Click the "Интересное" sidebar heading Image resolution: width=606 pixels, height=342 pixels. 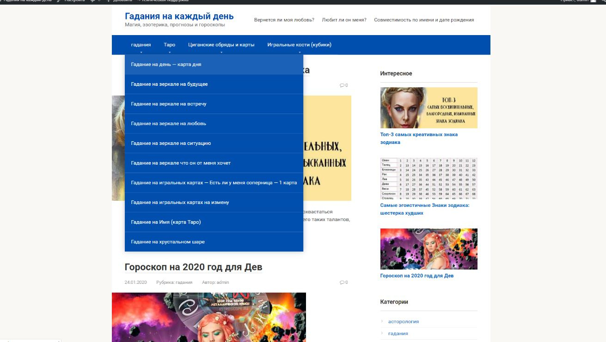pos(396,73)
